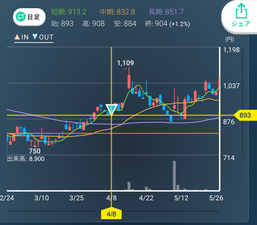257x225 pixels.
Task: Toggle the 長期 851.7 moving average
Action: pyautogui.click(x=166, y=12)
